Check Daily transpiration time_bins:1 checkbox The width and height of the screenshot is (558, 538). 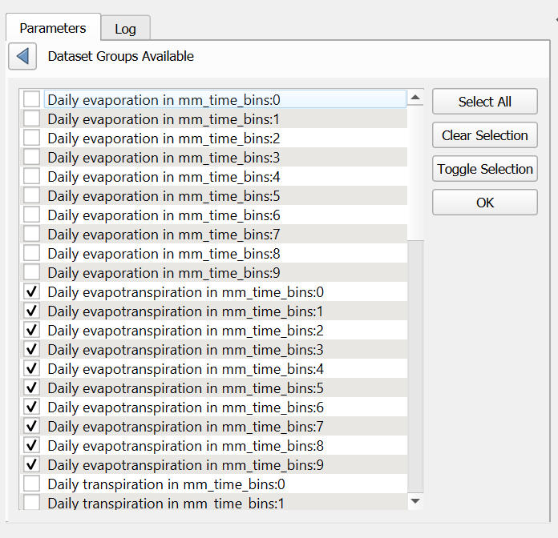pos(32,503)
